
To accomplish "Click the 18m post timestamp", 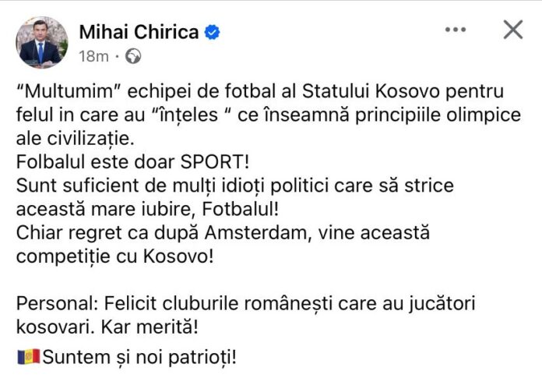I will (x=93, y=56).
